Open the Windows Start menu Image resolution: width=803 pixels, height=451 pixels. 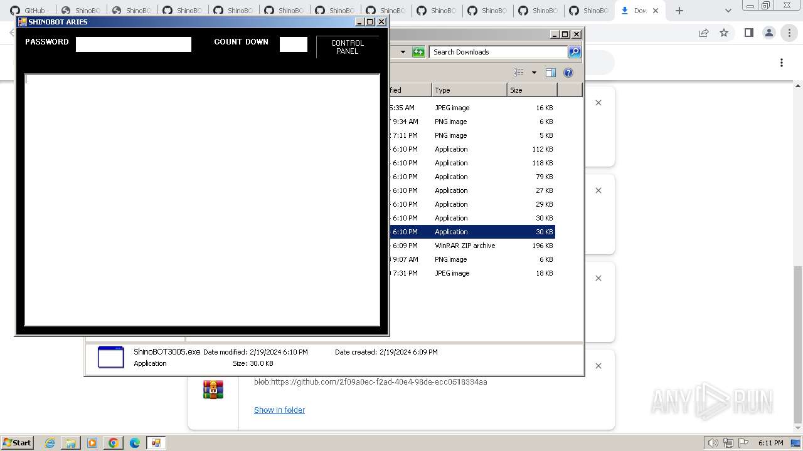click(x=17, y=442)
